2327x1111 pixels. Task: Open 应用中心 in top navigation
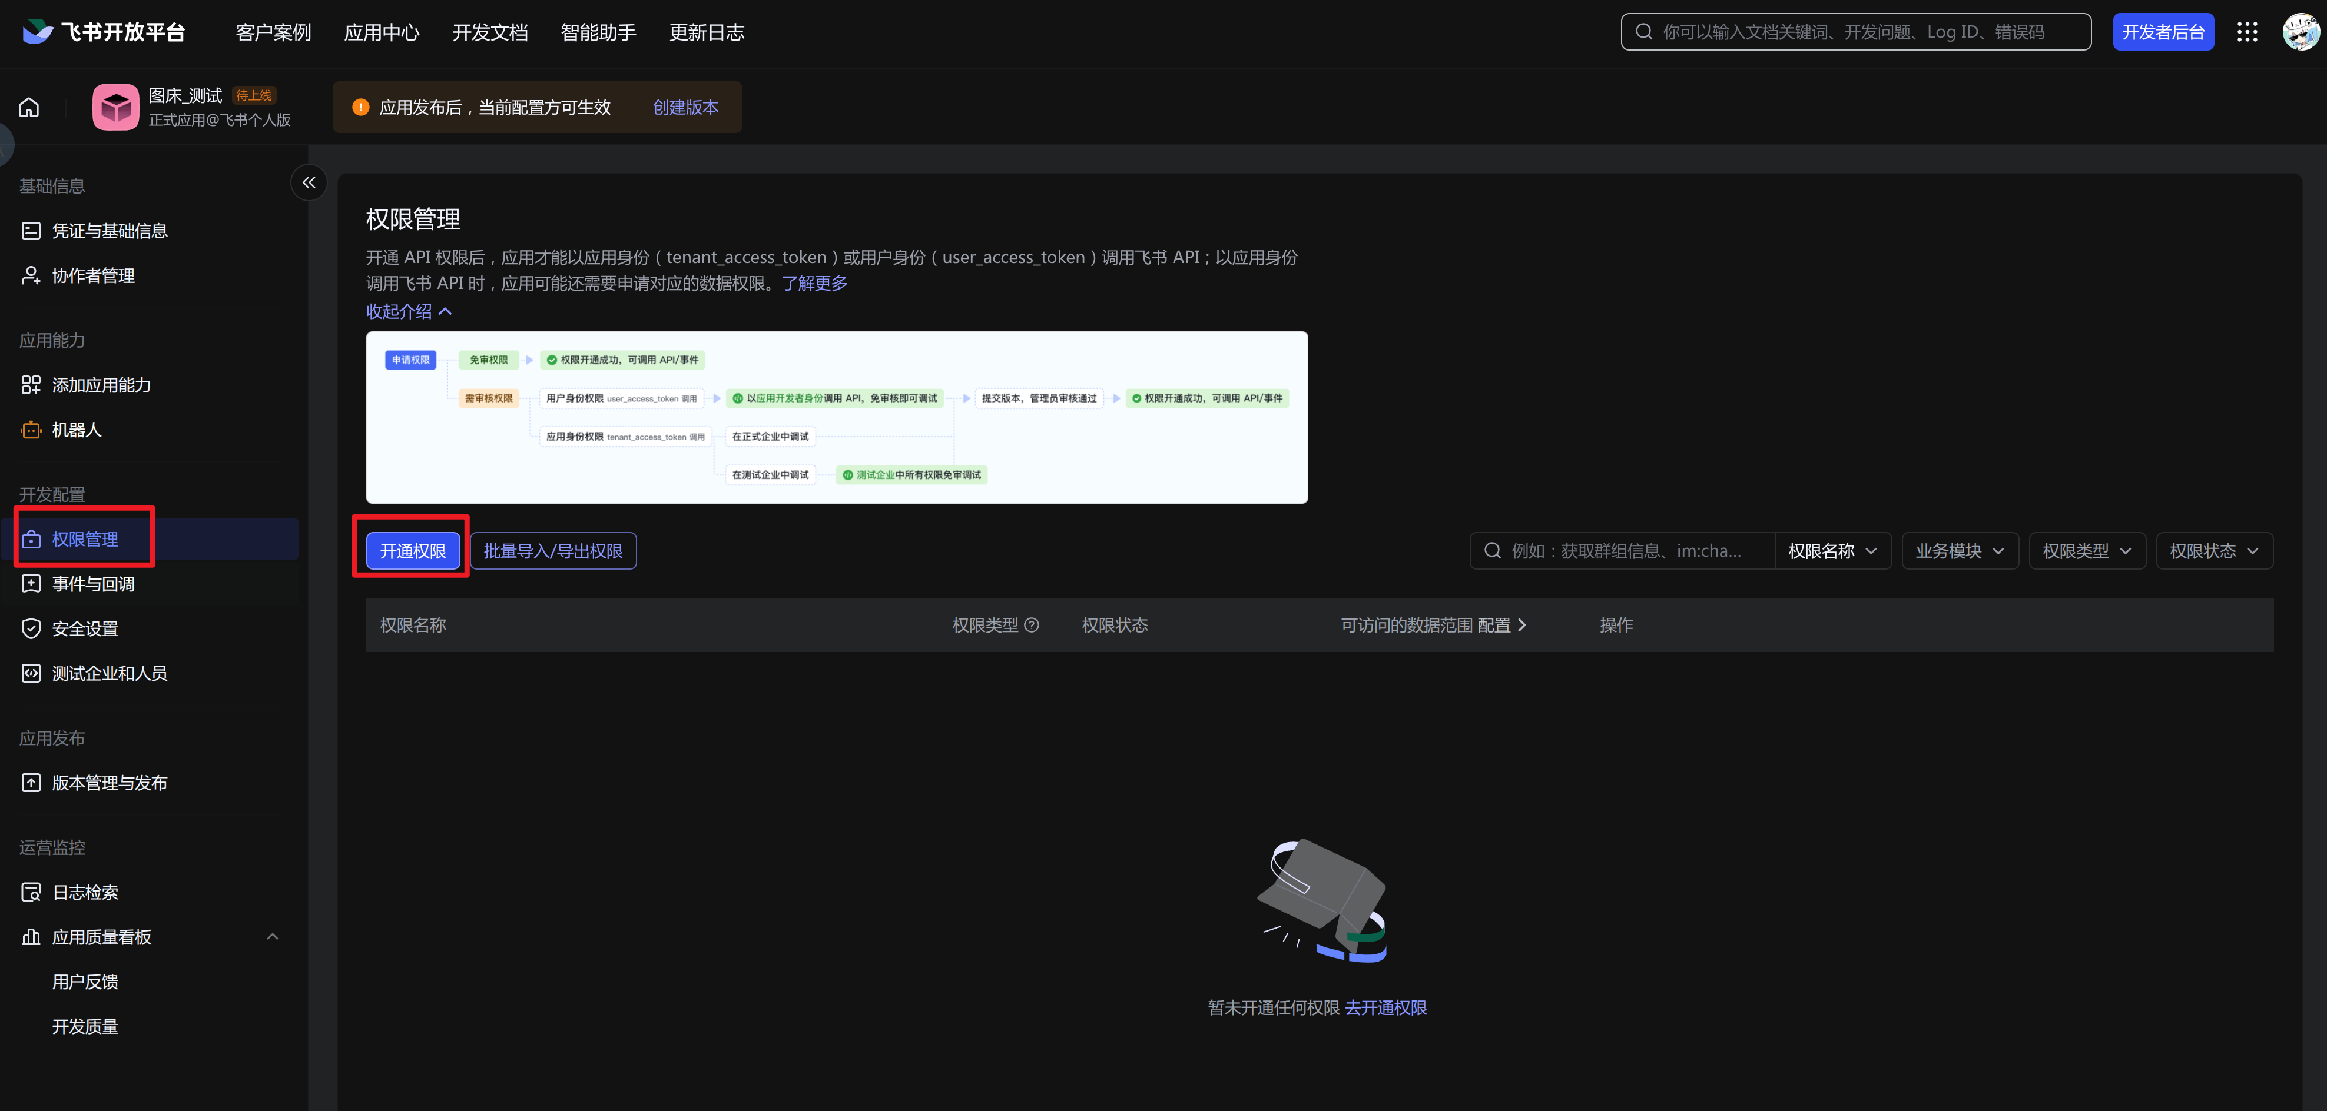click(382, 32)
